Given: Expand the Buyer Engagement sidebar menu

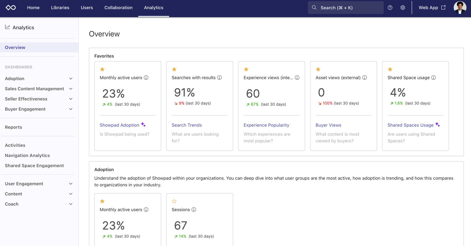Looking at the screenshot, I should [70, 109].
